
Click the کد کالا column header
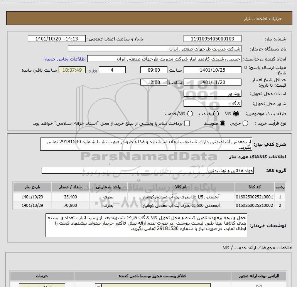click(255, 187)
